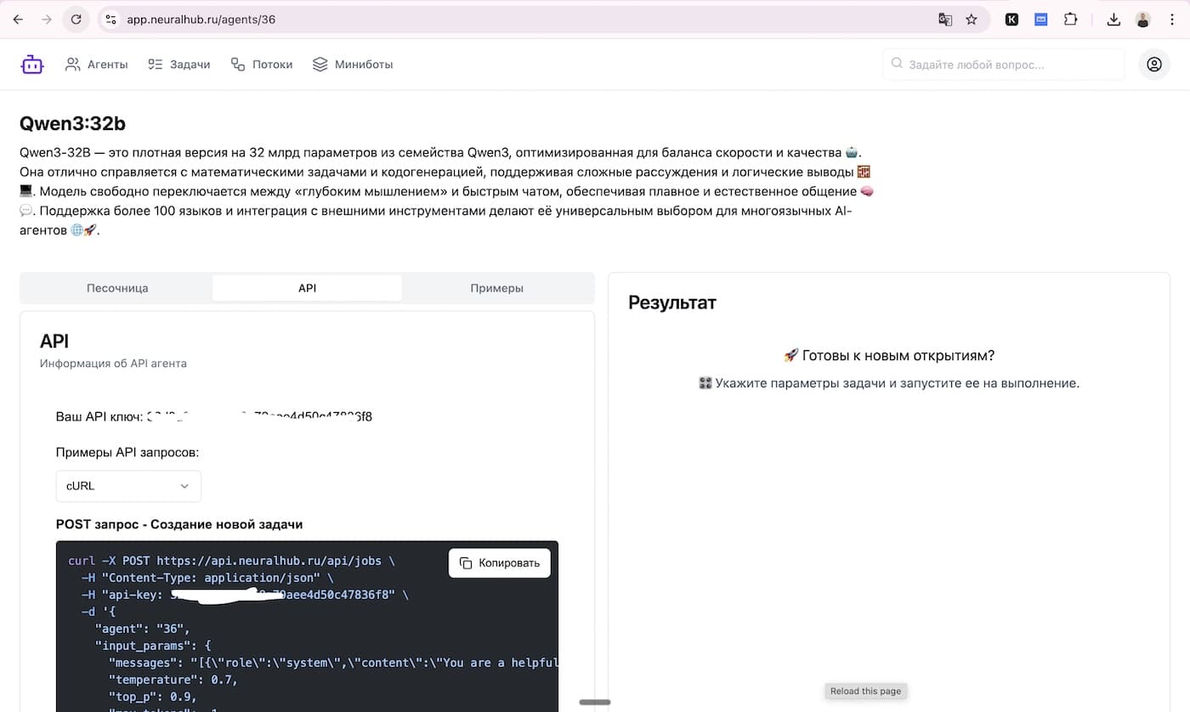Click the search magnifier icon
Screen dimensions: 1190x712
[x=897, y=64]
